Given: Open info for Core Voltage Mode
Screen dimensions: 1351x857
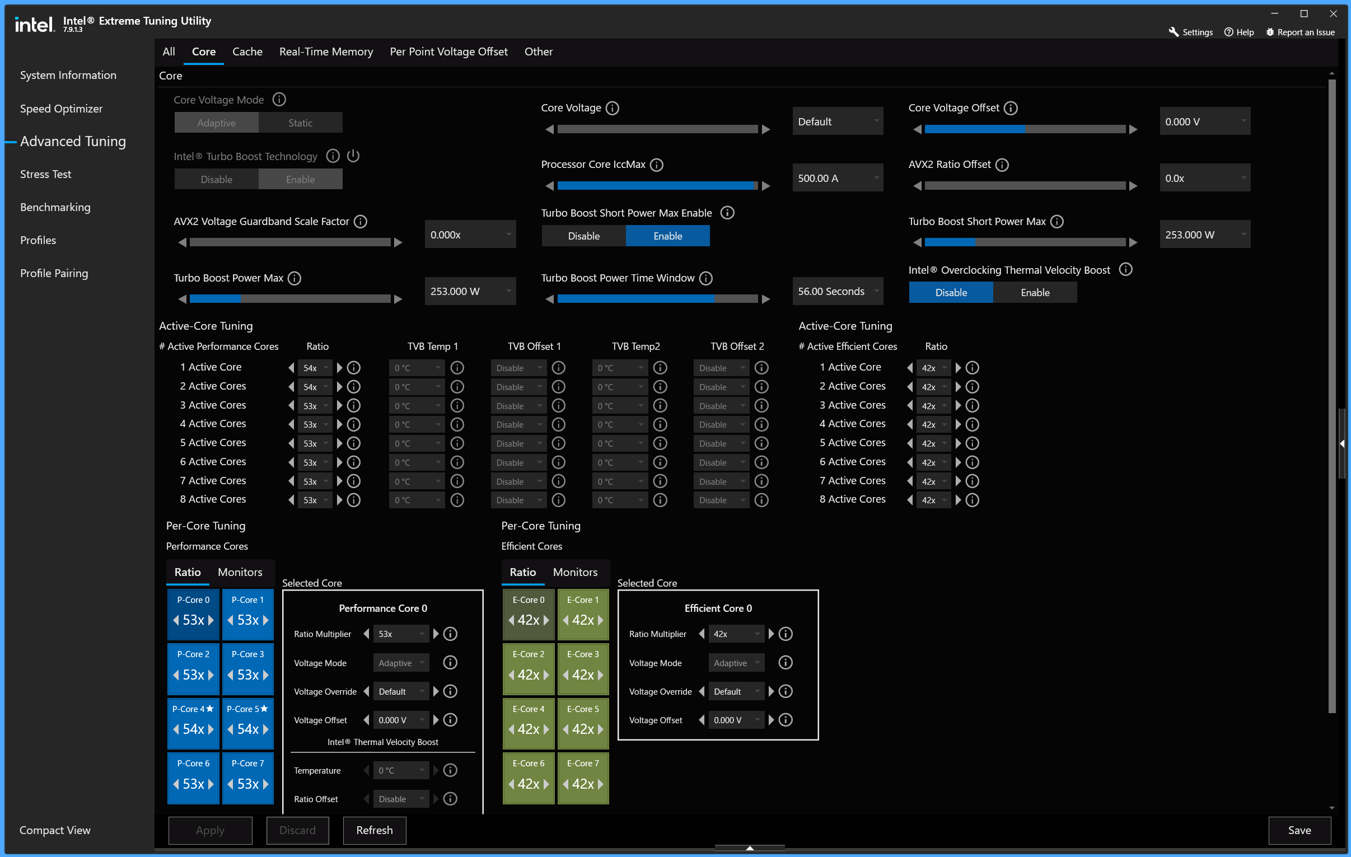Looking at the screenshot, I should click(279, 99).
